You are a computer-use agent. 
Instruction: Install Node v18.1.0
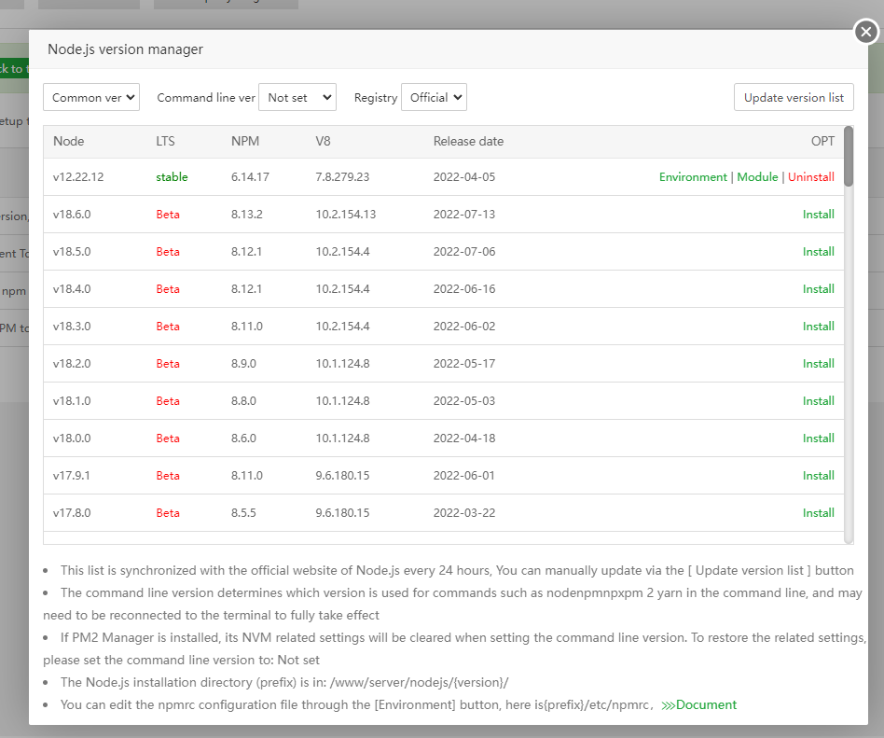[818, 401]
